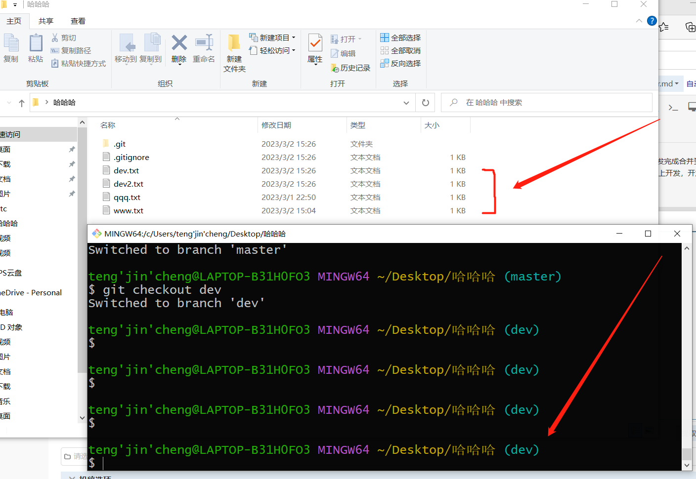The width and height of the screenshot is (696, 479).
Task: Select the www.txt file
Action: tap(129, 210)
